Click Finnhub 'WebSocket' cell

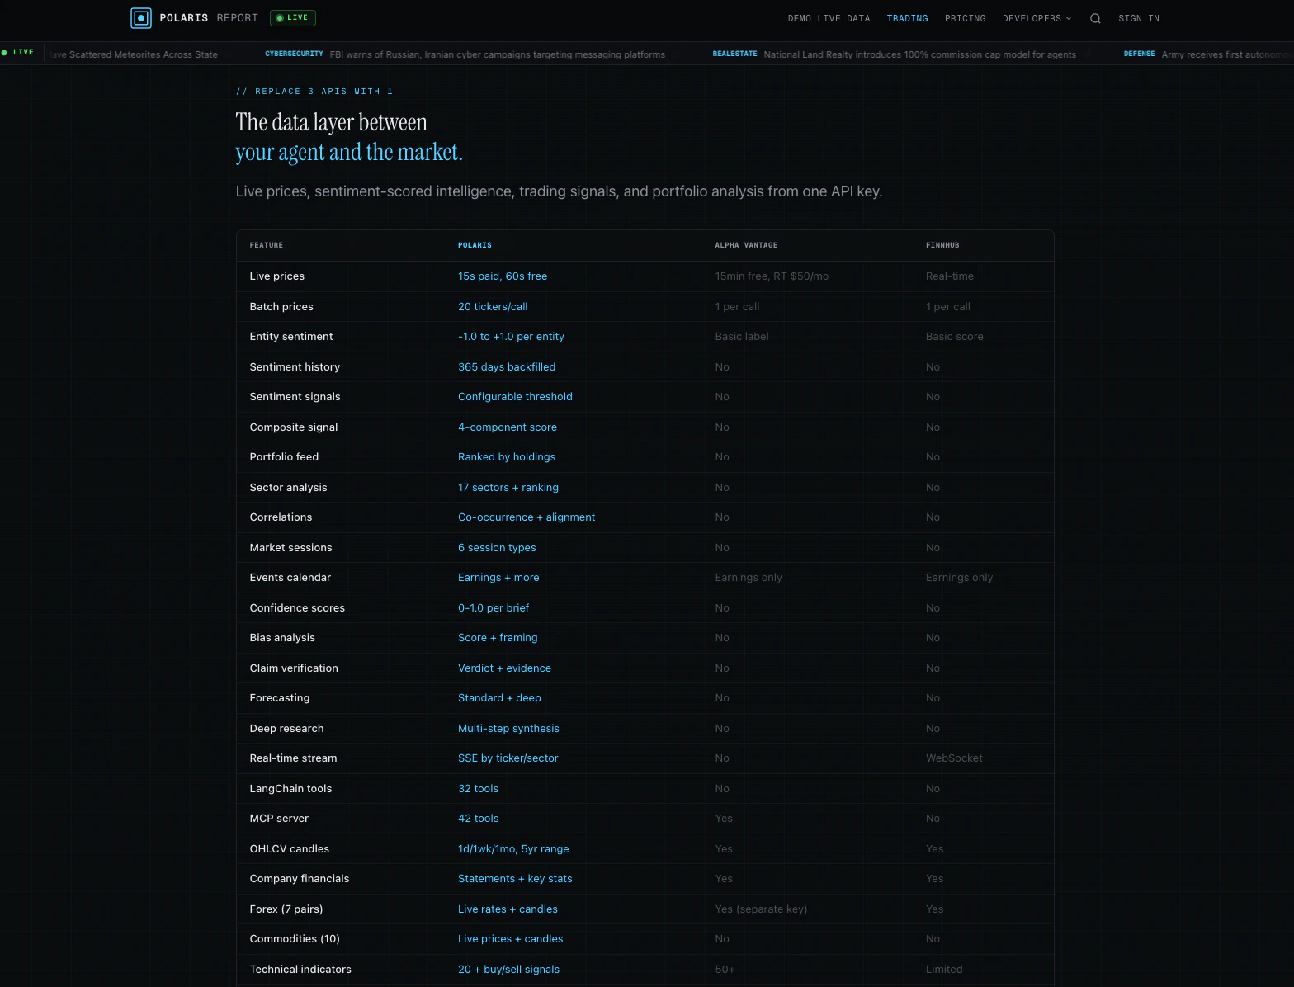pyautogui.click(x=954, y=758)
